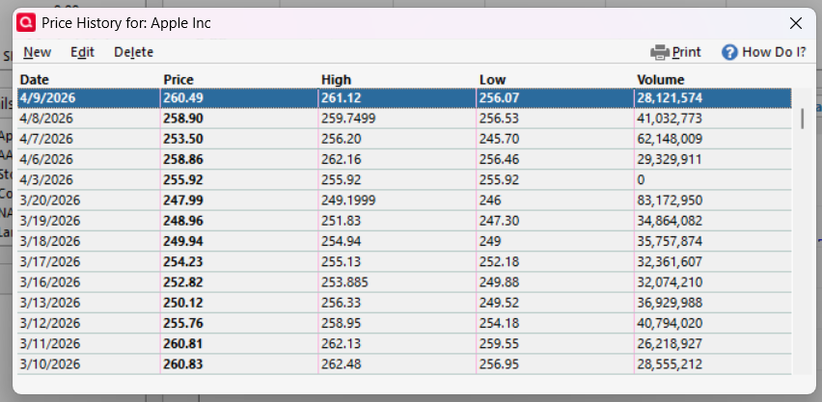The image size is (822, 402).
Task: Click high value 259.7499
Action: (x=348, y=119)
